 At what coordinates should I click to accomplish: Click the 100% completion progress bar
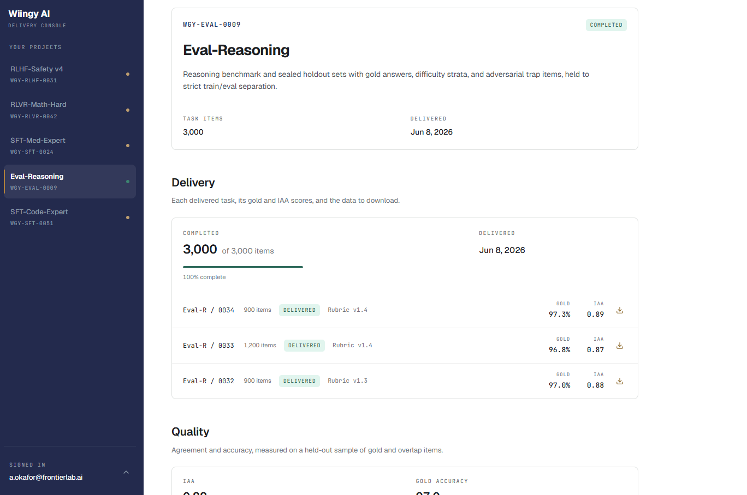(x=243, y=267)
